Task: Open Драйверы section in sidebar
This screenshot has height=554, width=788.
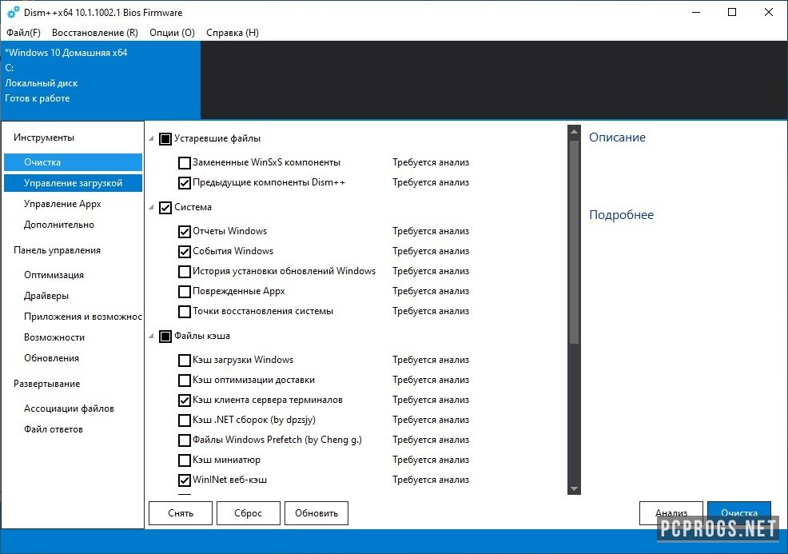Action: (x=46, y=296)
